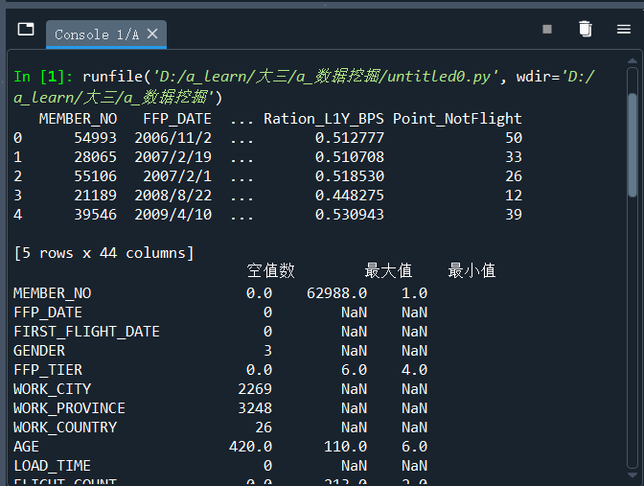Click the FFP_DATE column header
Viewport: 644px width, 486px height.
(x=177, y=119)
